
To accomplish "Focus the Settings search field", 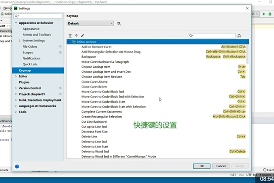I will 38,16.
